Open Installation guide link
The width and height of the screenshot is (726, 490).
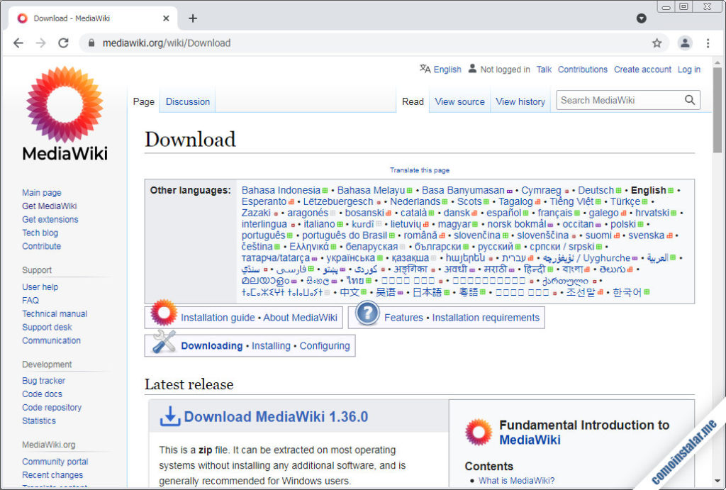click(x=218, y=318)
